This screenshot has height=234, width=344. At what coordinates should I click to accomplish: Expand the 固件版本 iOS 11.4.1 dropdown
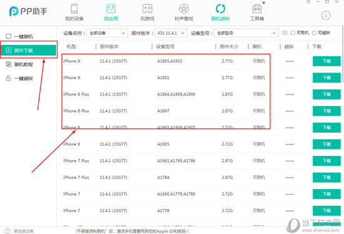171,33
